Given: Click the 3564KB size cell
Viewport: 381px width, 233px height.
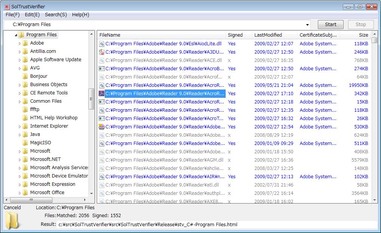Looking at the screenshot, I should pyautogui.click(x=359, y=193).
